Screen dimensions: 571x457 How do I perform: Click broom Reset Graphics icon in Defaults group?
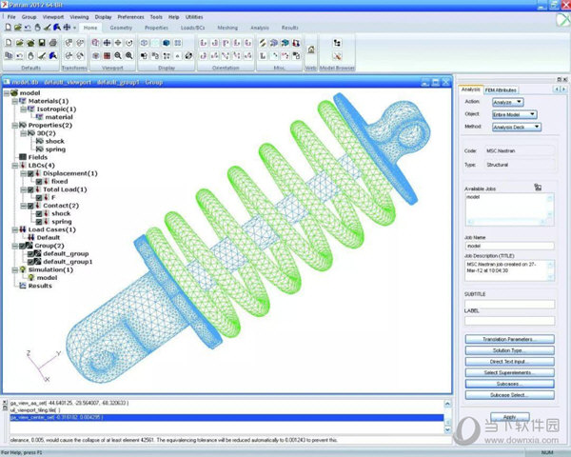point(42,56)
